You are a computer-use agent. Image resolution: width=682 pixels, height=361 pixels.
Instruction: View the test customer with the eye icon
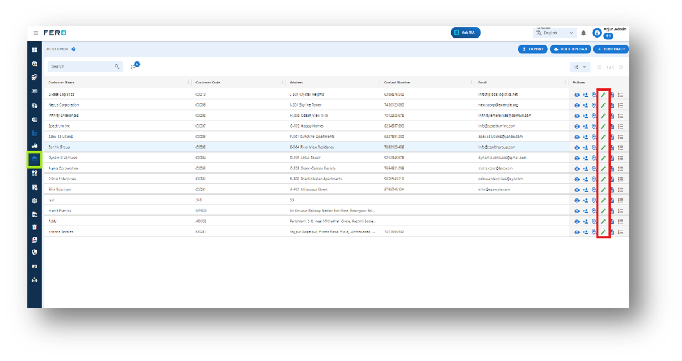[577, 201]
